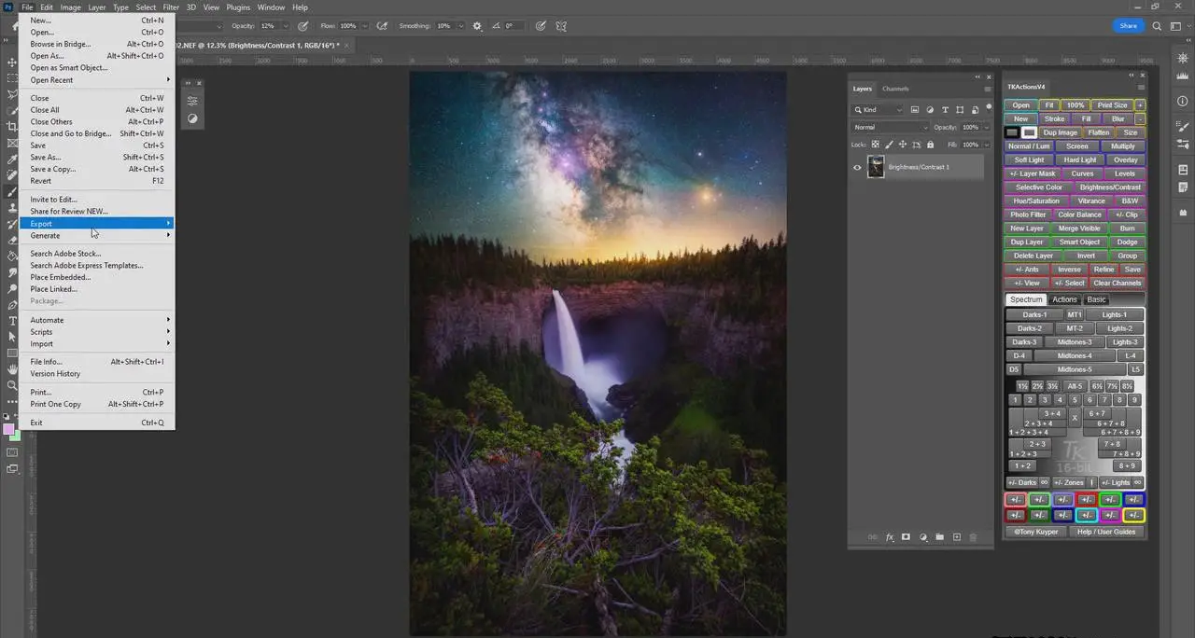Switch to the Channels tab
The width and height of the screenshot is (1195, 638).
point(895,89)
